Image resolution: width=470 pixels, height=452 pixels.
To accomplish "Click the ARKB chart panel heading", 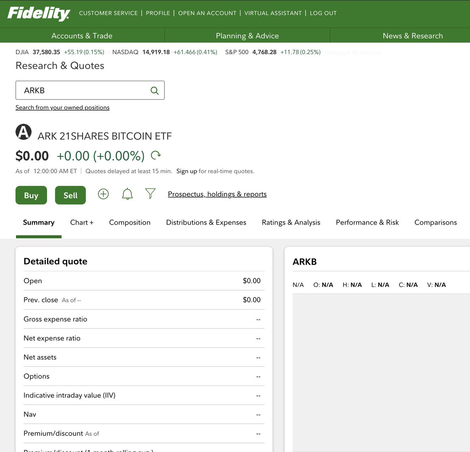I will point(304,261).
